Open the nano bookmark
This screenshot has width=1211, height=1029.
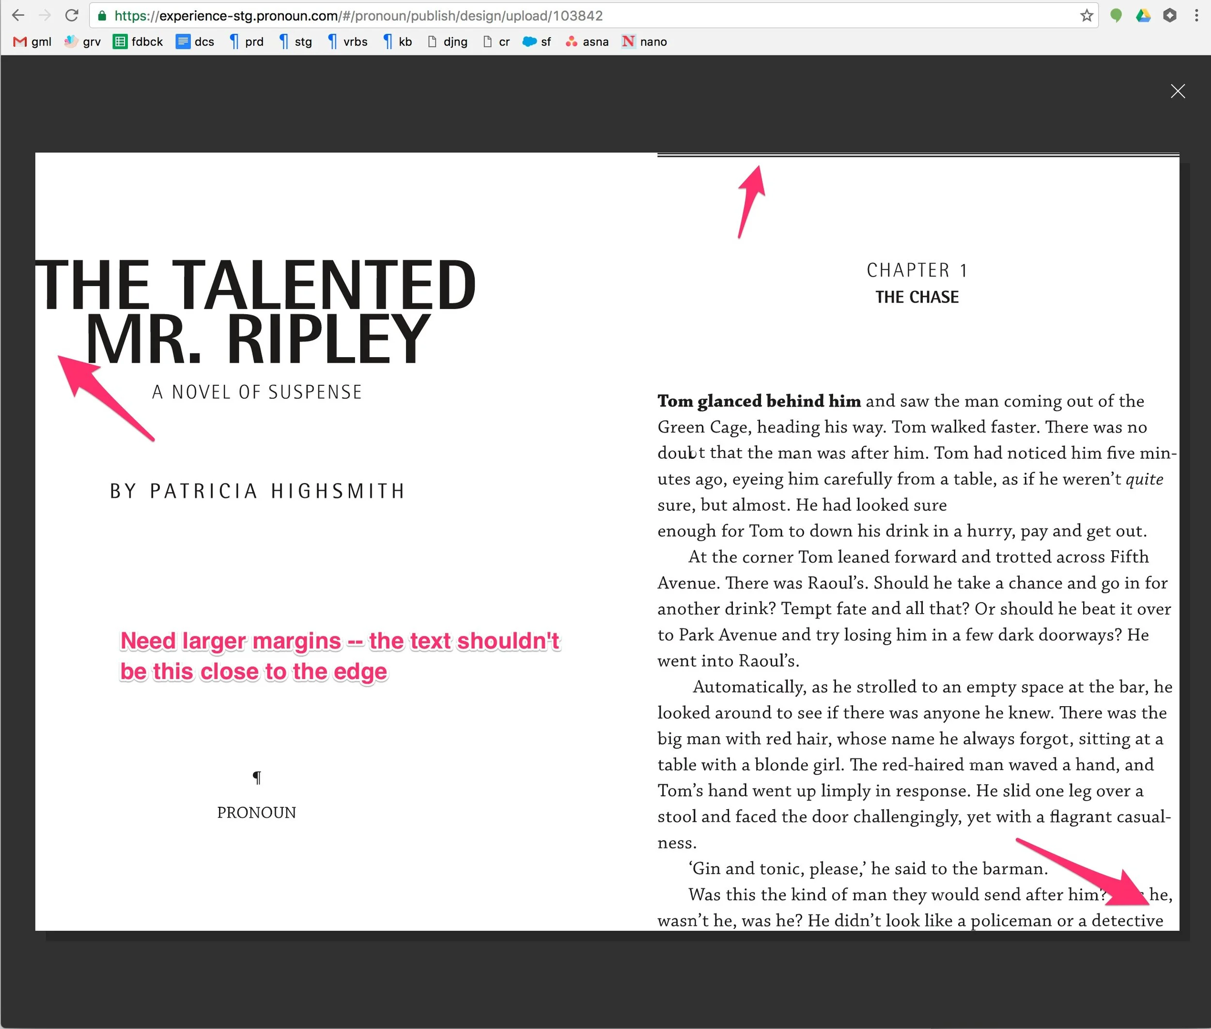pos(644,42)
